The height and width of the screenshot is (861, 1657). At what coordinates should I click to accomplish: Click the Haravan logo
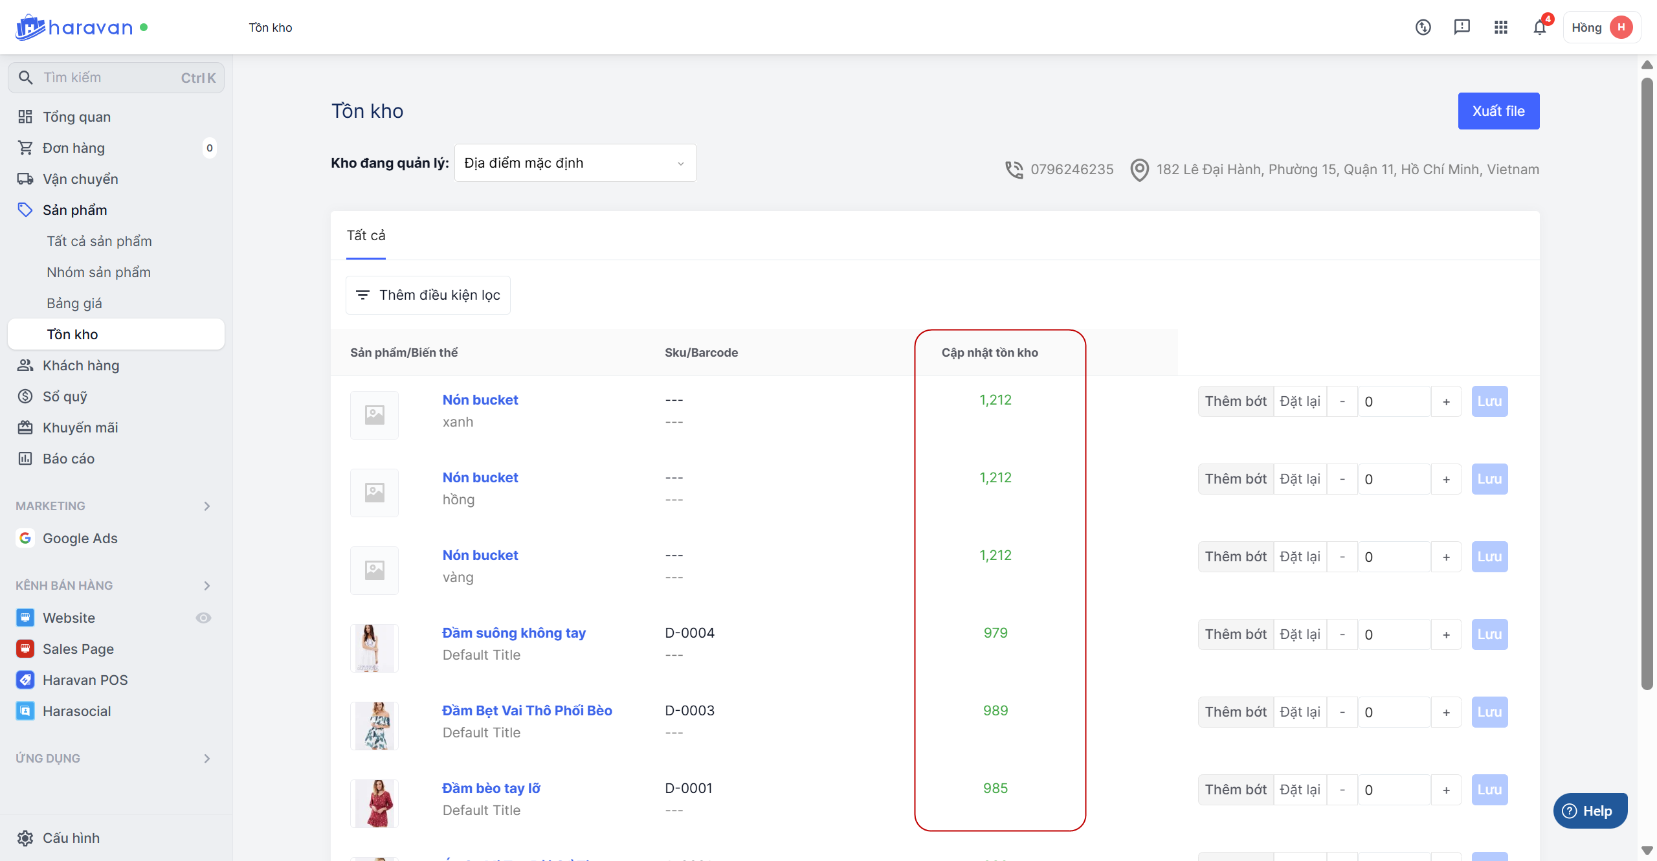click(74, 27)
